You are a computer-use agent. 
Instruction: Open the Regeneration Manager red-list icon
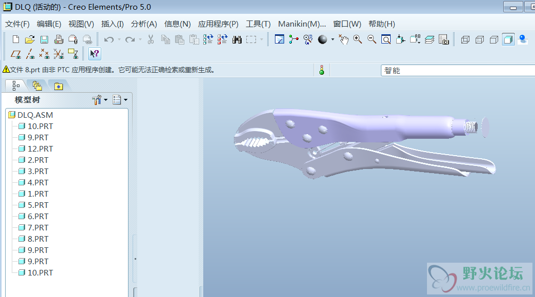point(223,39)
